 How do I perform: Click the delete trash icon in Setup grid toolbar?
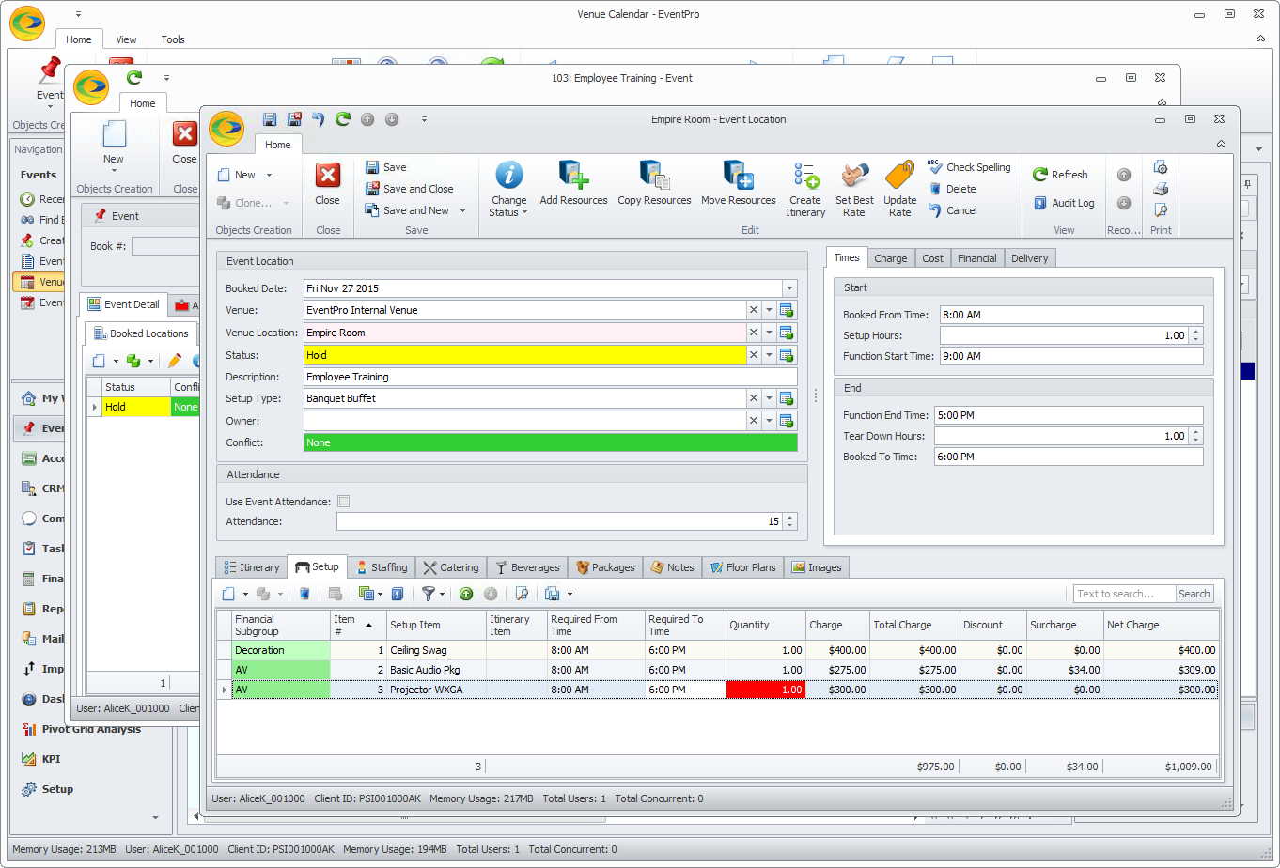(304, 594)
